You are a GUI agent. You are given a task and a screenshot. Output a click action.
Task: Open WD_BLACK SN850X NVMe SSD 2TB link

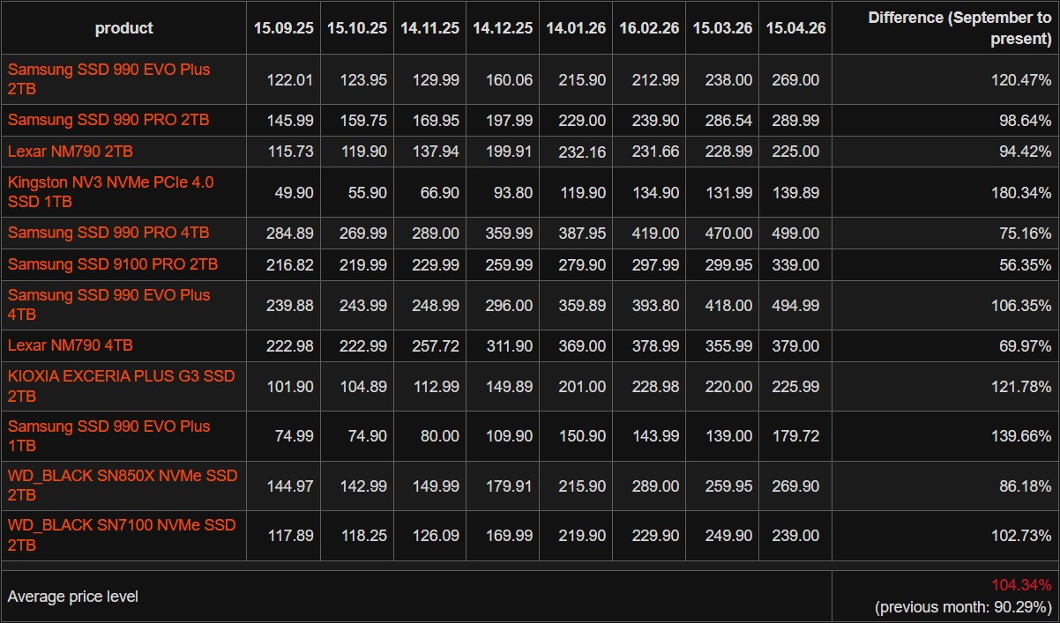tap(123, 486)
